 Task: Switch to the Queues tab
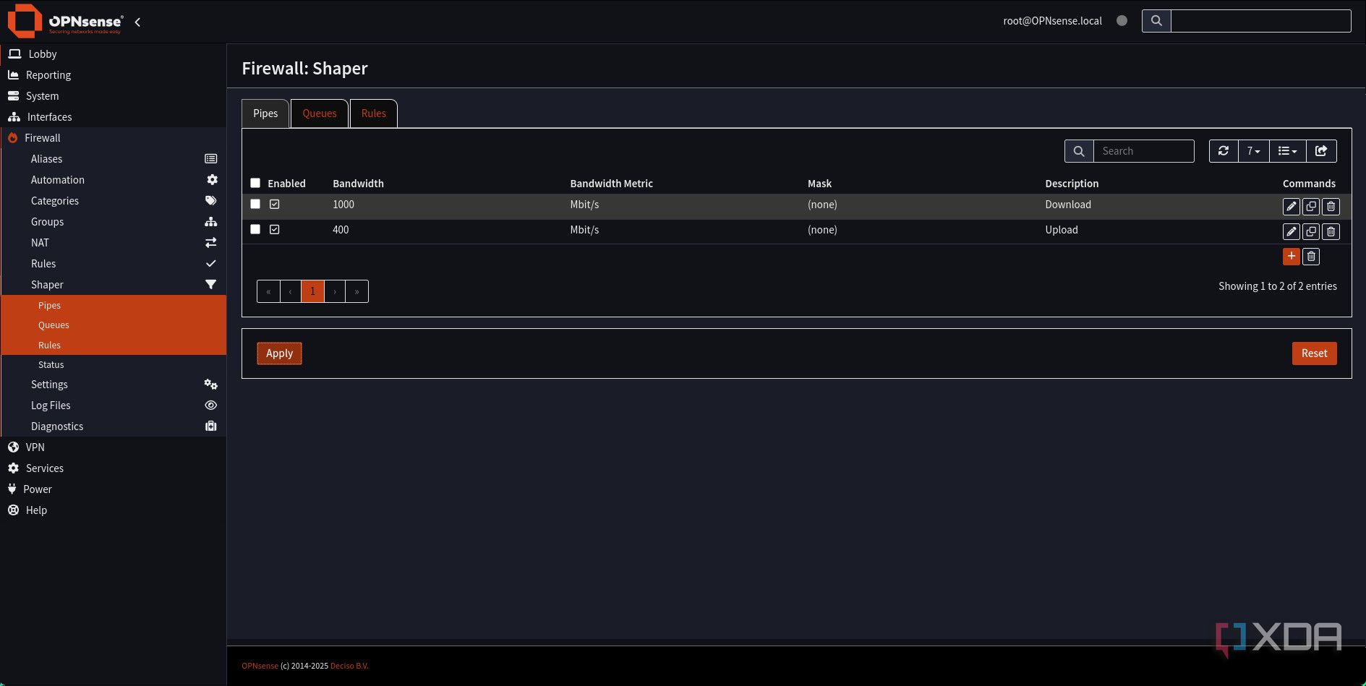pyautogui.click(x=320, y=113)
